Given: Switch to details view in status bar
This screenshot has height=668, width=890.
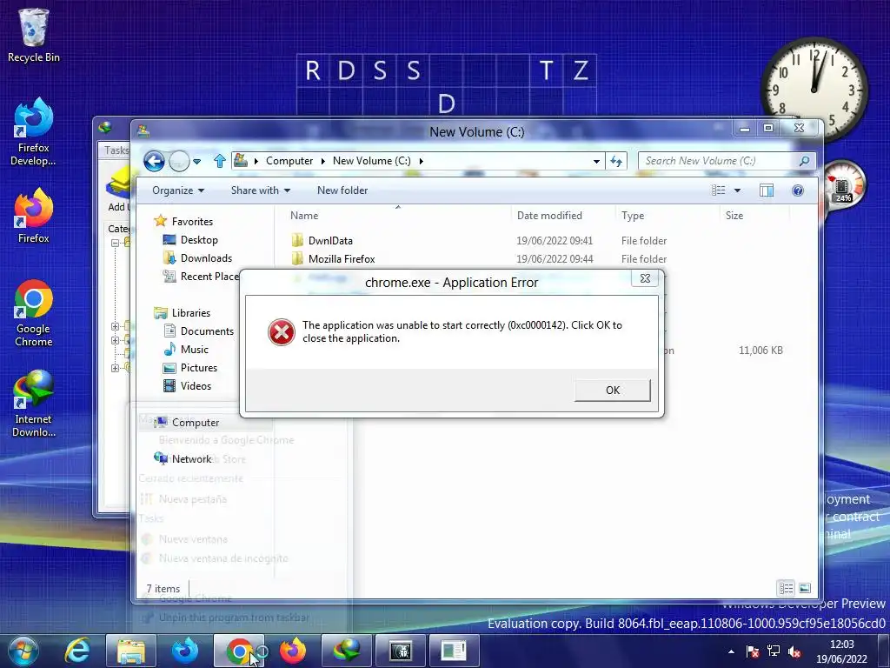Looking at the screenshot, I should coord(786,588).
